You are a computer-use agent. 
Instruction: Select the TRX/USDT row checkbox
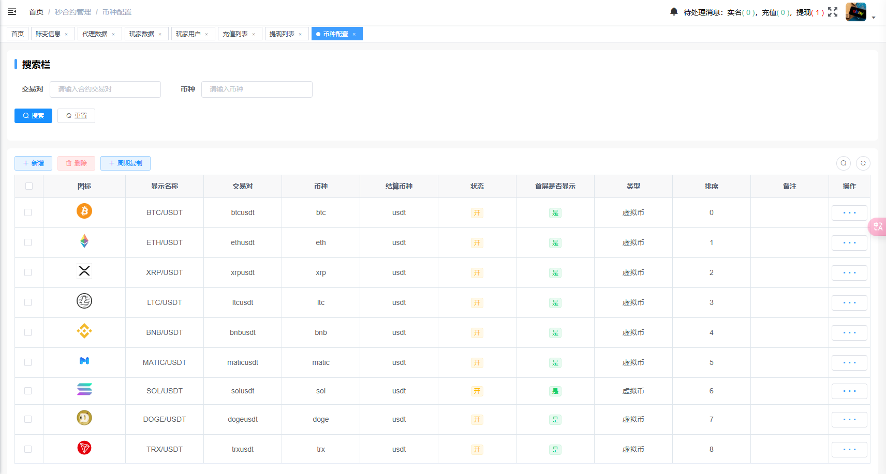tap(28, 449)
